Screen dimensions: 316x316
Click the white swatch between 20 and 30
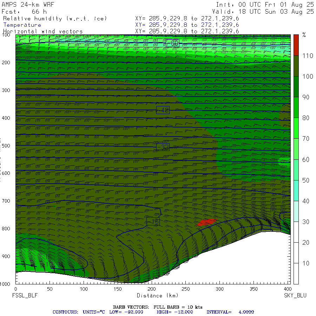pos(296,232)
